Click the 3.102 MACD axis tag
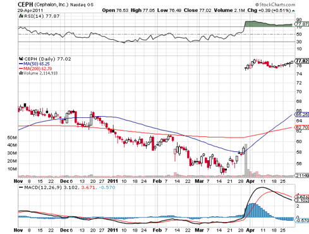 click(x=302, y=200)
